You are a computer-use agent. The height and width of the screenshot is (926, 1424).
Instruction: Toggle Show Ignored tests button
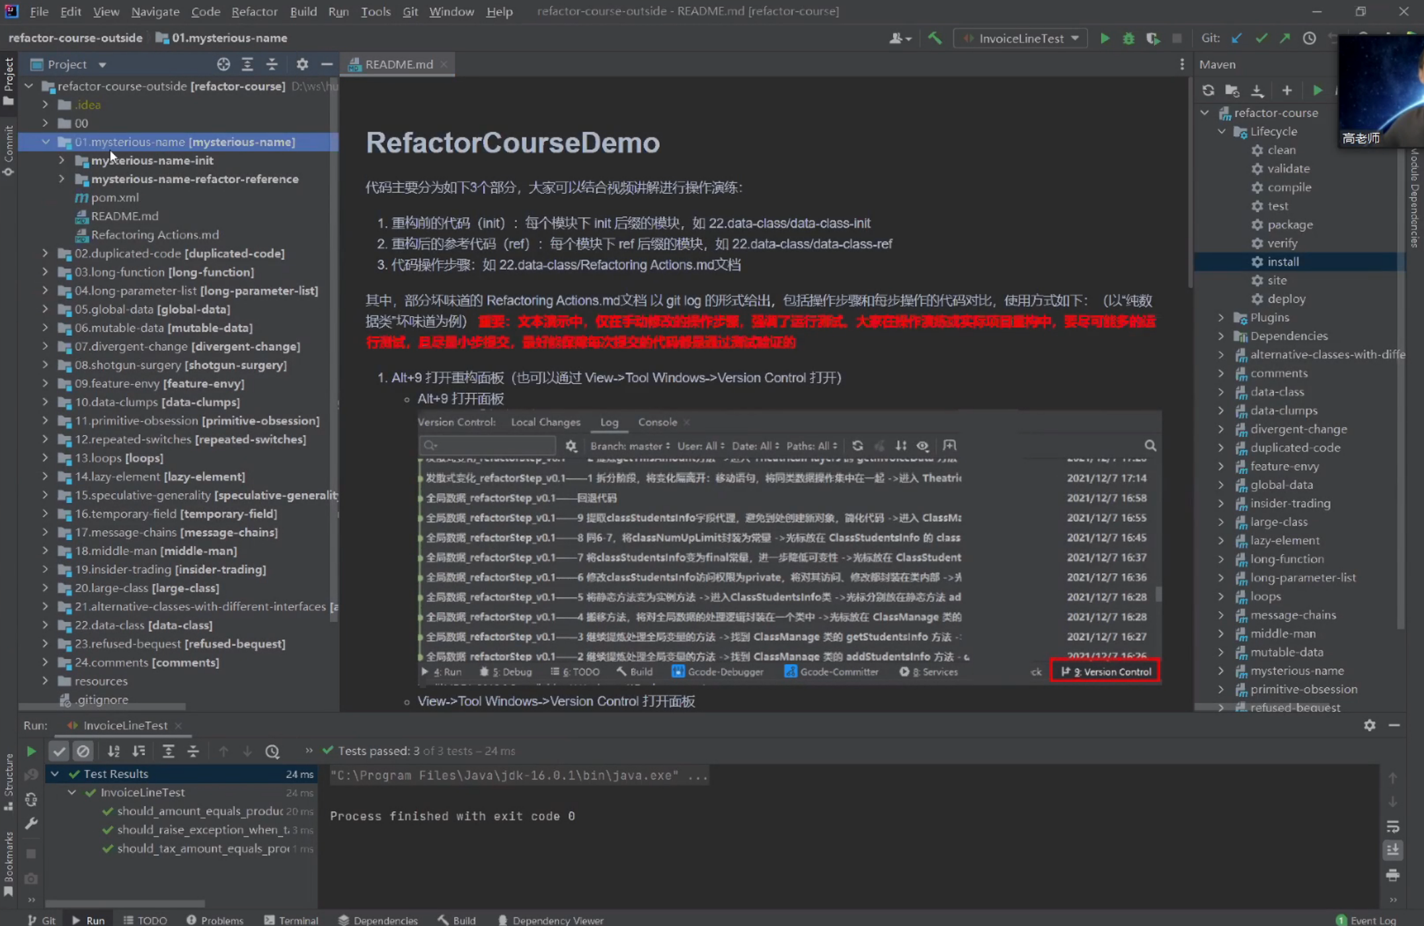[x=83, y=751]
